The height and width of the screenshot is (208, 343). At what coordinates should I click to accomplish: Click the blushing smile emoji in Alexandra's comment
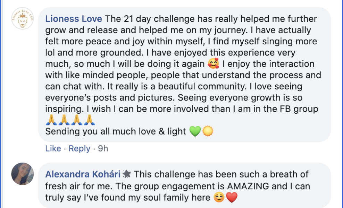click(218, 198)
